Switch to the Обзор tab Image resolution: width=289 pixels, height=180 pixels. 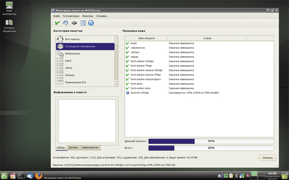tap(61, 148)
